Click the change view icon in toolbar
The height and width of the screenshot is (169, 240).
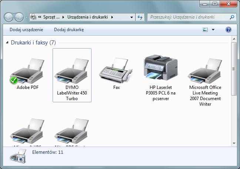(205, 30)
